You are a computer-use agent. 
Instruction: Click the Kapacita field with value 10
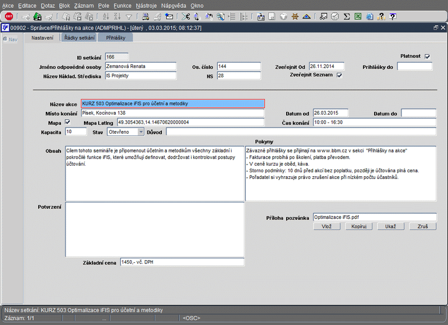pyautogui.click(x=76, y=131)
